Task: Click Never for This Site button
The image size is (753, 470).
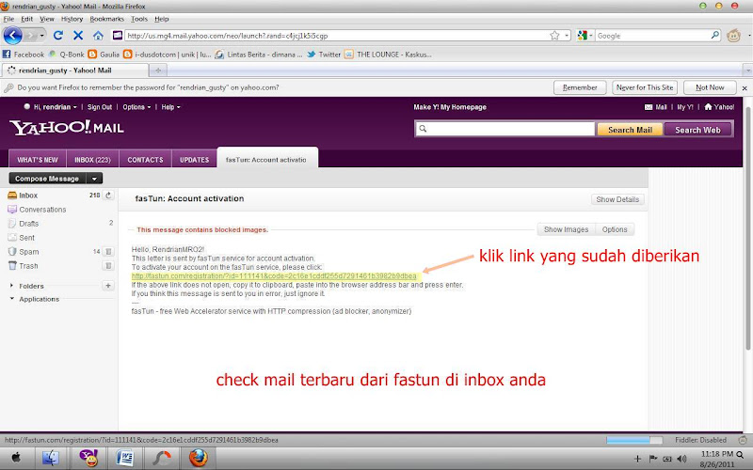Action: pyautogui.click(x=645, y=87)
